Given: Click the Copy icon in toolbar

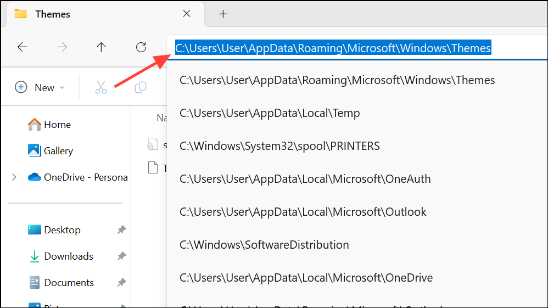Looking at the screenshot, I should point(141,87).
